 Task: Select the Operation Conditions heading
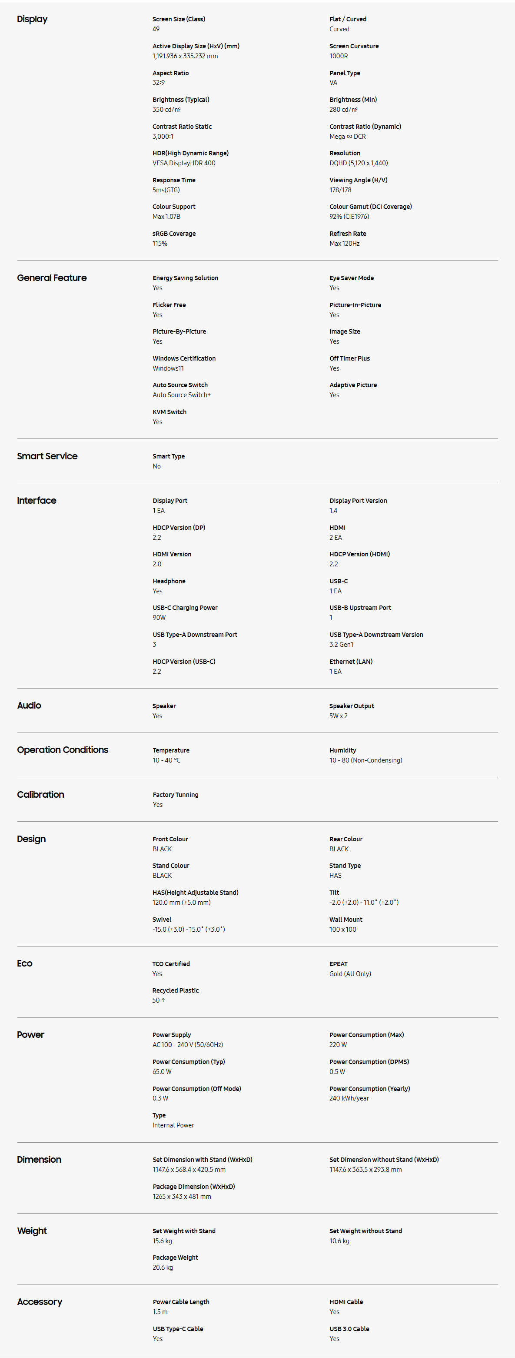[63, 749]
